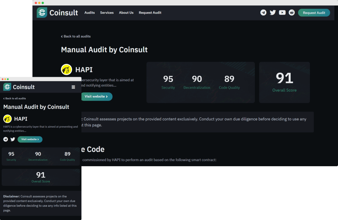Open the Services menu item
Screen dimensions: 338x220
[x=107, y=13]
